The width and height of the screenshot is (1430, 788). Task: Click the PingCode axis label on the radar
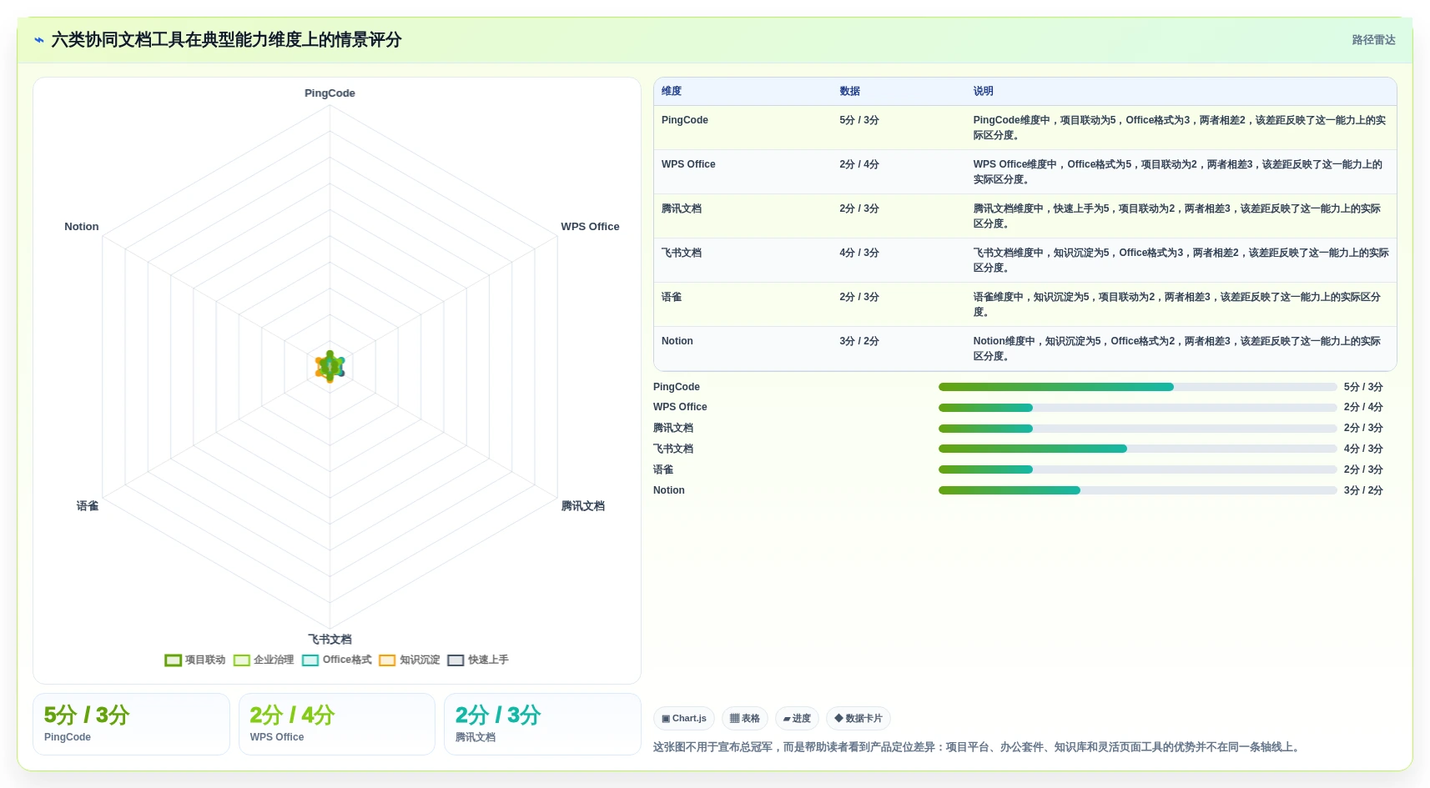tap(330, 93)
